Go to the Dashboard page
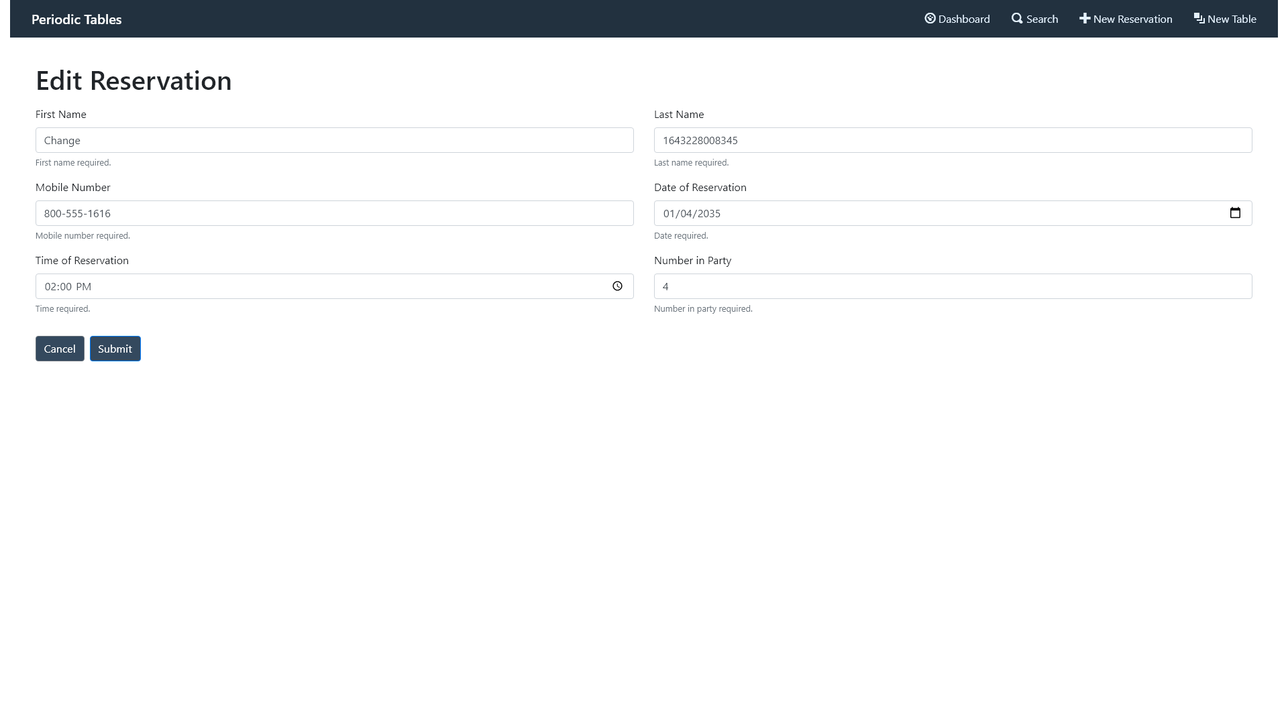The width and height of the screenshot is (1288, 724). click(957, 19)
